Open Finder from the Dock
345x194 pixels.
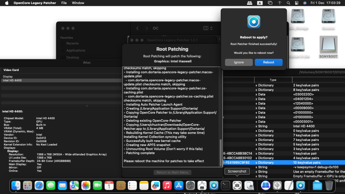click(x=16, y=186)
